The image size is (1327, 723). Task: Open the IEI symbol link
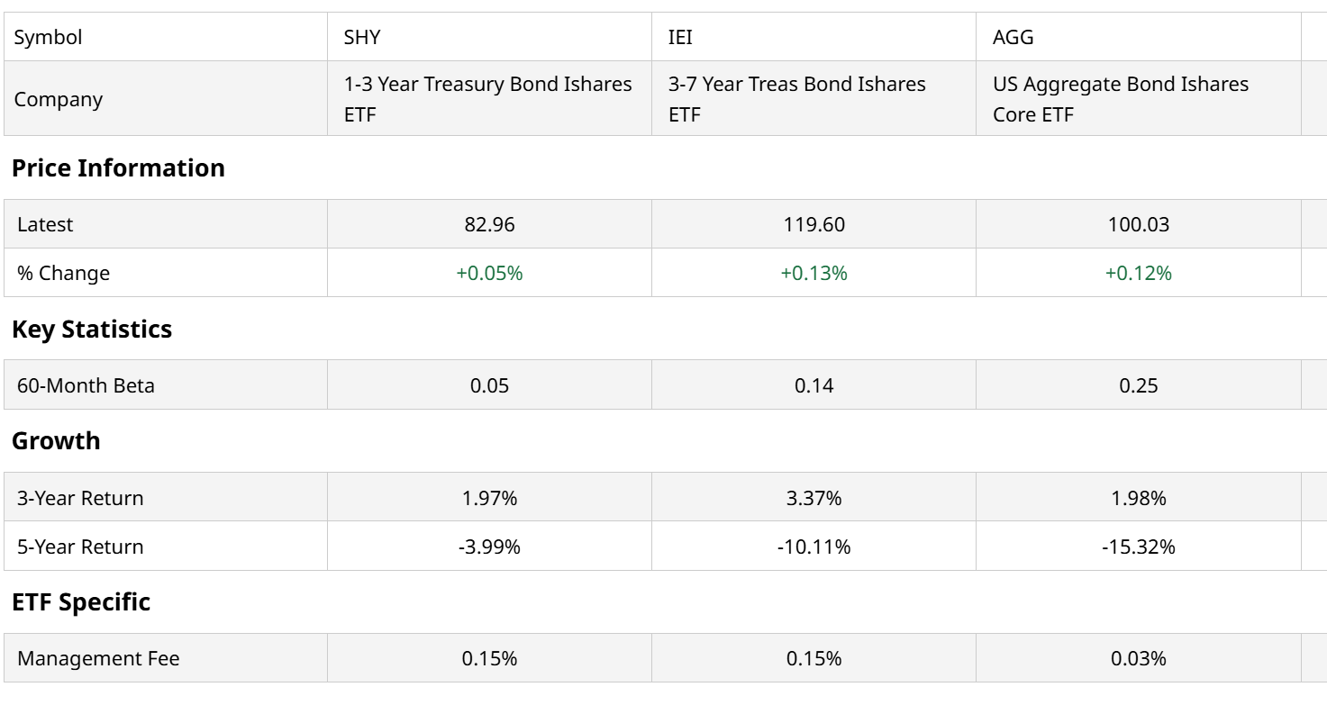coord(680,38)
